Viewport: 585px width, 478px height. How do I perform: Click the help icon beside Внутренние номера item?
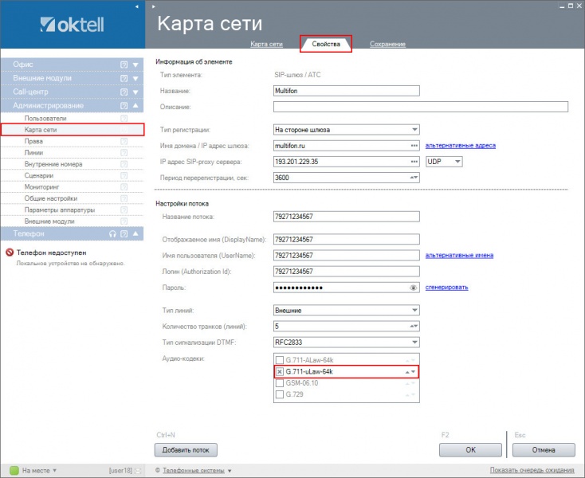(124, 164)
